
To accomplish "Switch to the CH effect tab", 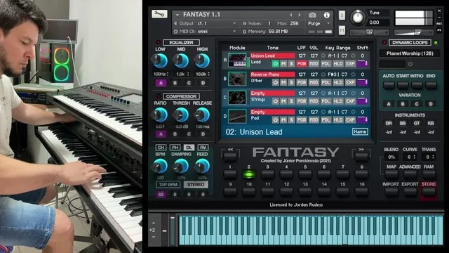I will coord(161,147).
